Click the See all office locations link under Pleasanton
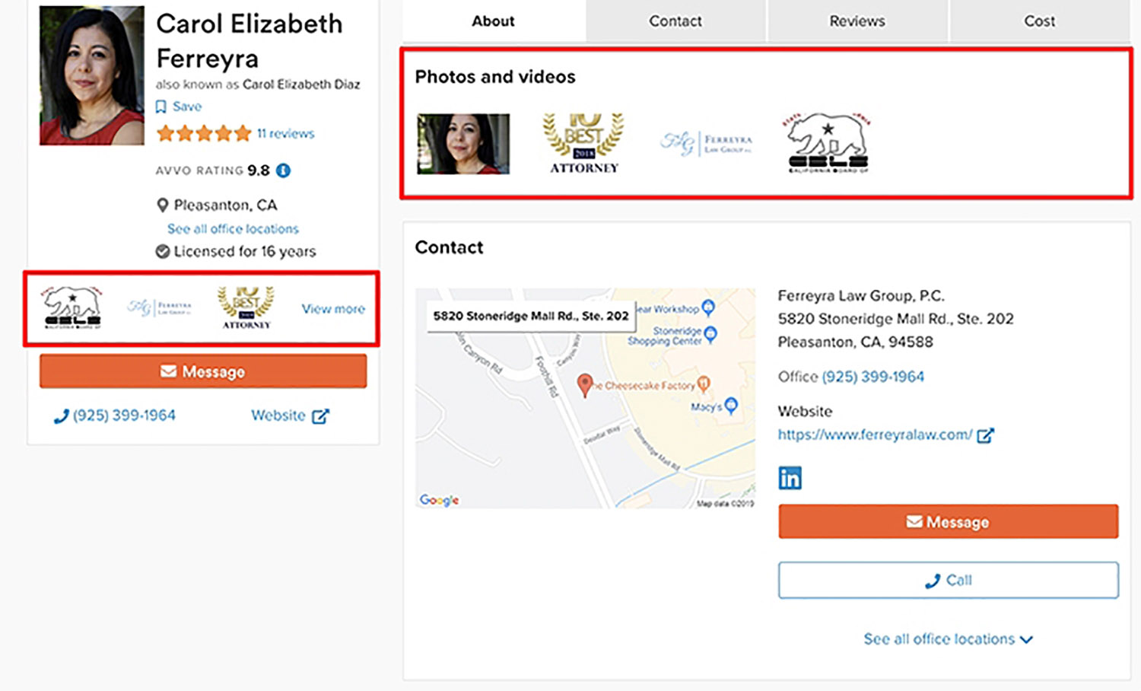The image size is (1141, 691). click(x=233, y=229)
